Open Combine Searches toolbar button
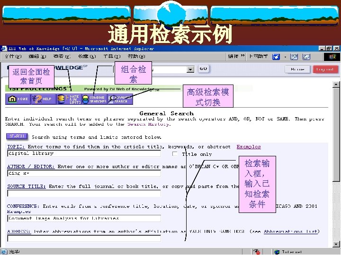This screenshot has height=255, width=341. click(x=94, y=99)
